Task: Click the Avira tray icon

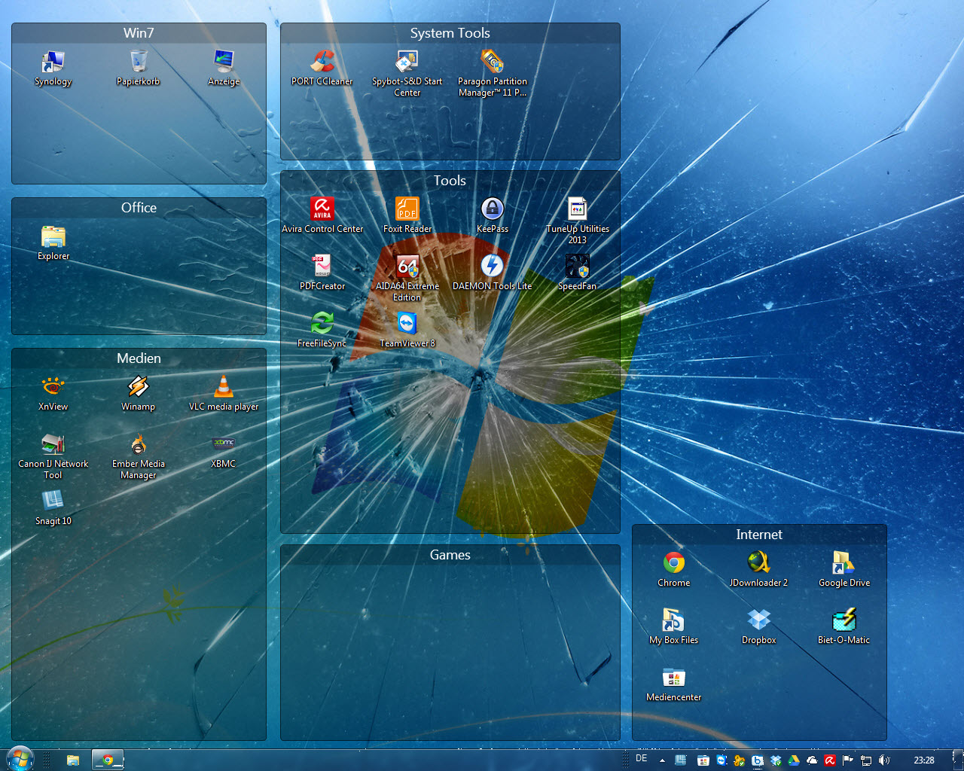Action: tap(830, 760)
